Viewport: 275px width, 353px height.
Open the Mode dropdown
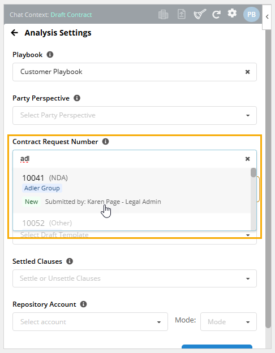click(229, 322)
